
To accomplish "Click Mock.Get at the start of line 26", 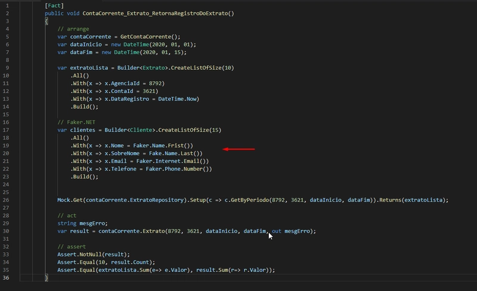I will tap(70, 200).
